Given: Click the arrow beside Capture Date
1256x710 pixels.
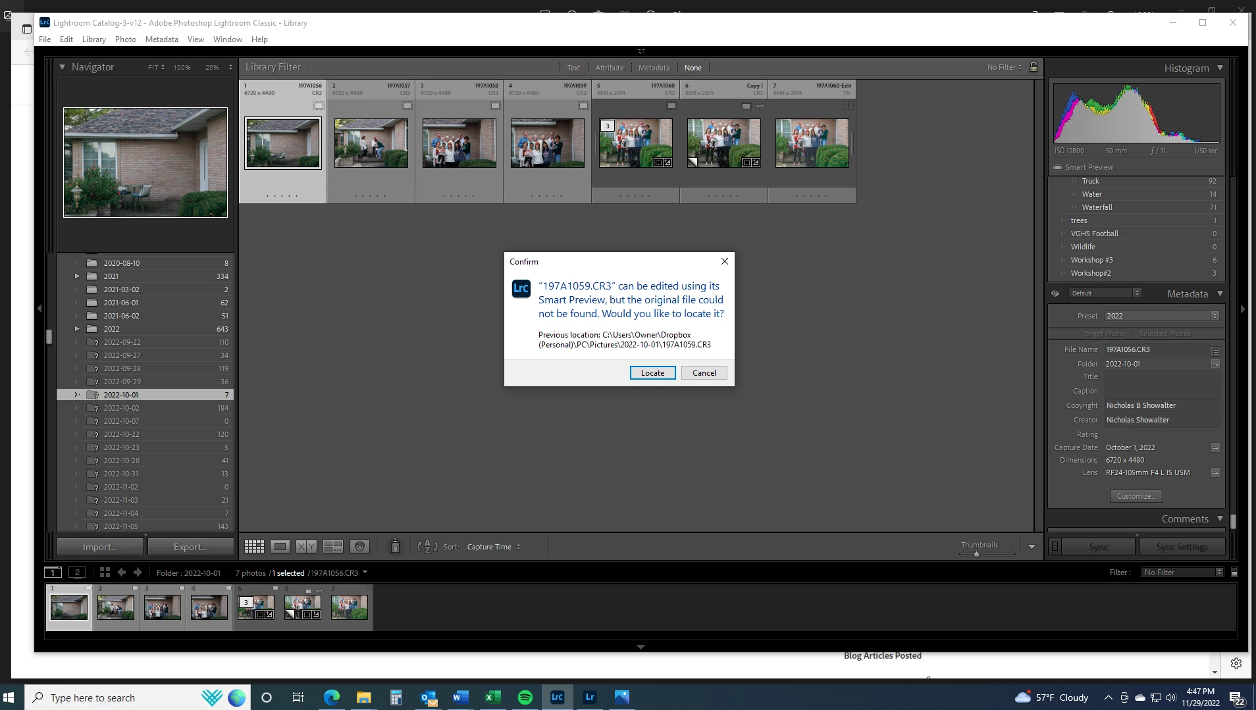Looking at the screenshot, I should tap(1215, 448).
